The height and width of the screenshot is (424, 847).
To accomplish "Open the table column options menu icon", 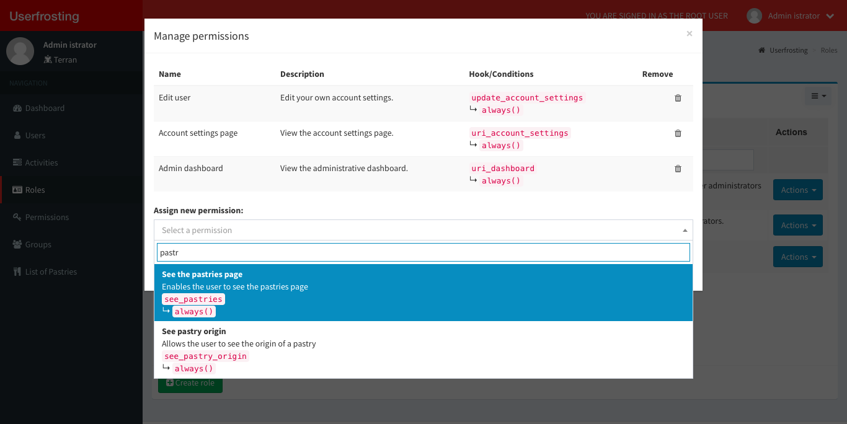I will (x=818, y=96).
